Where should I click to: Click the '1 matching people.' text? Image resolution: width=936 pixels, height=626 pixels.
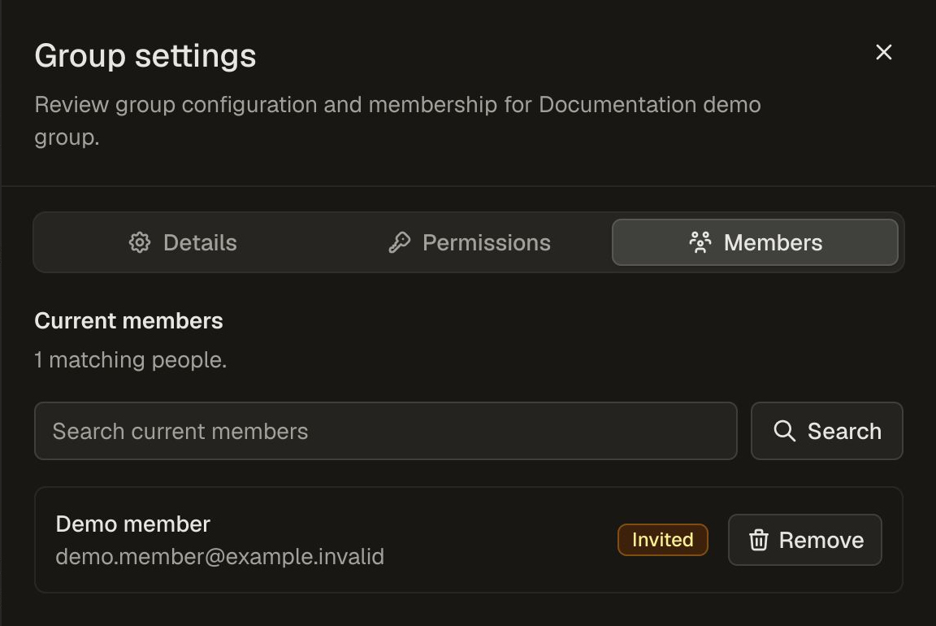point(131,359)
